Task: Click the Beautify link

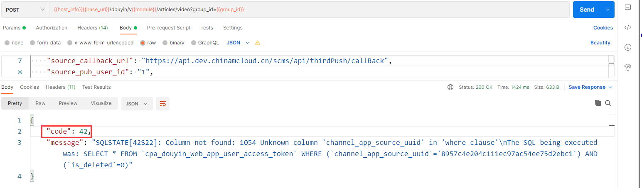Action: click(x=600, y=43)
